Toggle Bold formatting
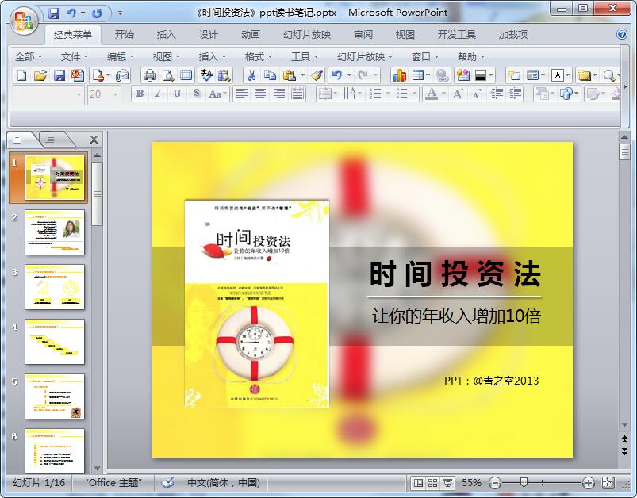This screenshot has height=498, width=637. click(140, 94)
